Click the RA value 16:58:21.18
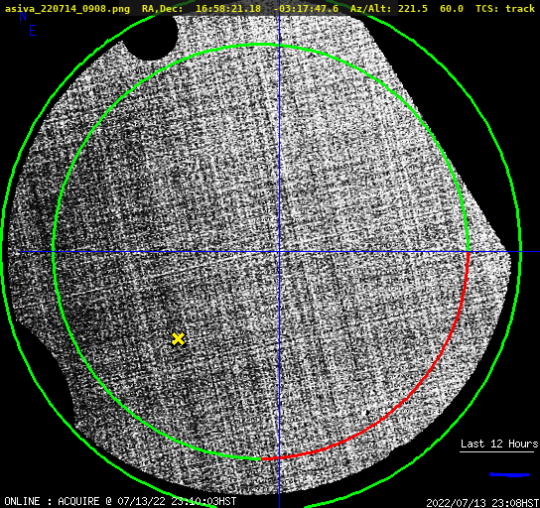 coord(228,9)
